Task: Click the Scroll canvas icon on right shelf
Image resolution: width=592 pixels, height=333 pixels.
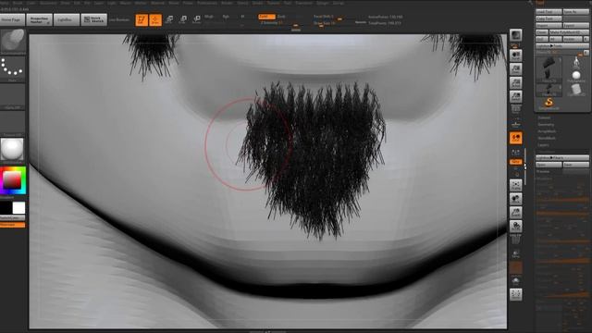Action: click(516, 55)
